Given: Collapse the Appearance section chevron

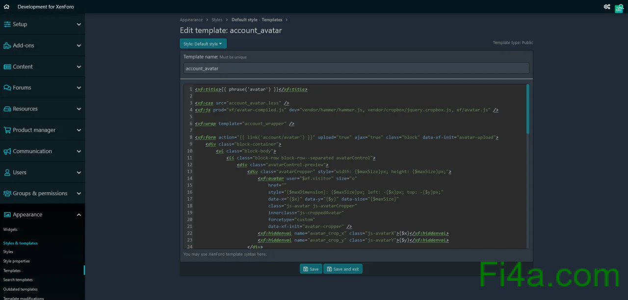Looking at the screenshot, I should (x=79, y=215).
